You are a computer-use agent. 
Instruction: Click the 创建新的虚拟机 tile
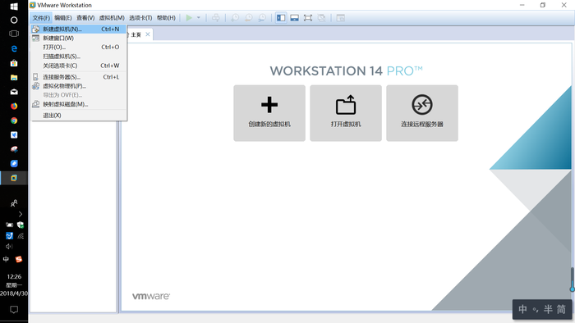[x=269, y=113]
